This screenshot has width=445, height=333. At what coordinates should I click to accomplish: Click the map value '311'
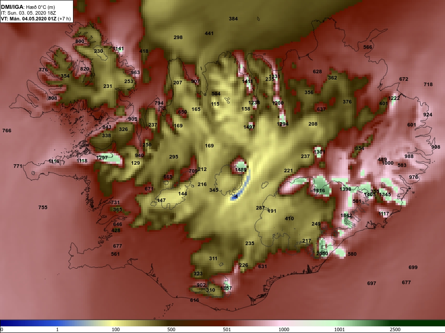213,258
